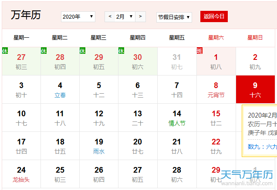Viewport: 277px width, 190px height.
Task: Select February 1 初八 workday cell
Action: pos(216,61)
